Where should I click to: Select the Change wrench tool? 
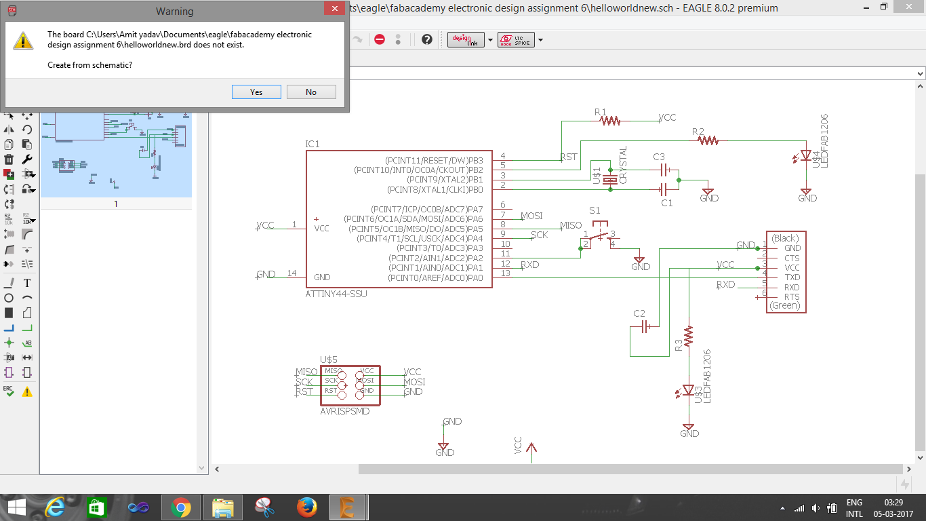[27, 159]
